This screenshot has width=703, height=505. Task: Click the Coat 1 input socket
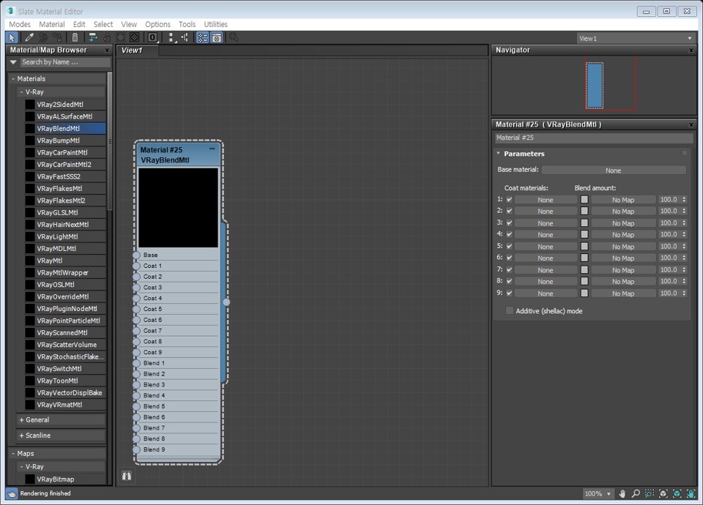coord(136,266)
